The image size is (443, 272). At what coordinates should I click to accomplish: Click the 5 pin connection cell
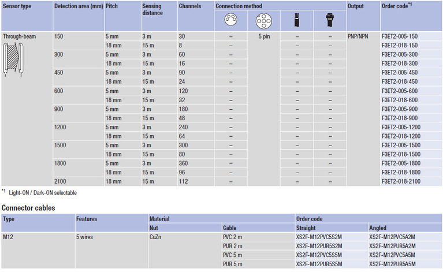(x=263, y=36)
